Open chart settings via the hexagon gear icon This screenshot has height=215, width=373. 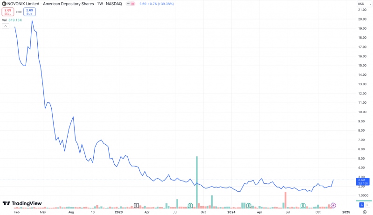pos(365,212)
